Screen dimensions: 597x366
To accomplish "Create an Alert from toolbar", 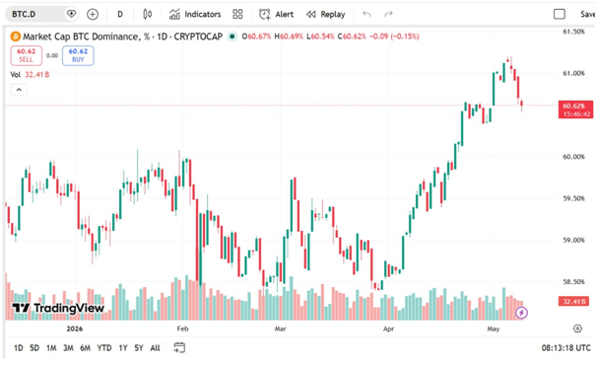I will (x=276, y=15).
